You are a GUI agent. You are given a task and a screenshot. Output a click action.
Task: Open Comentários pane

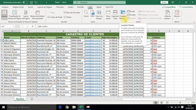(186, 7)
